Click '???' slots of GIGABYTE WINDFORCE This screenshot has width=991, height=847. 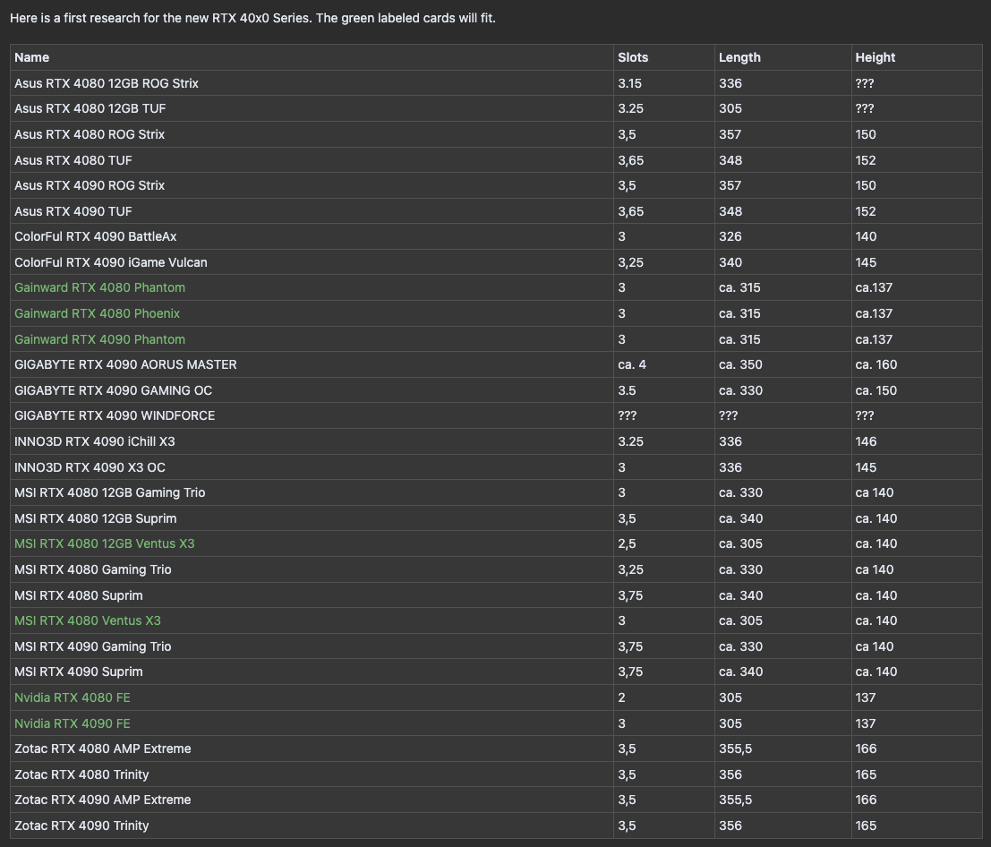(627, 416)
